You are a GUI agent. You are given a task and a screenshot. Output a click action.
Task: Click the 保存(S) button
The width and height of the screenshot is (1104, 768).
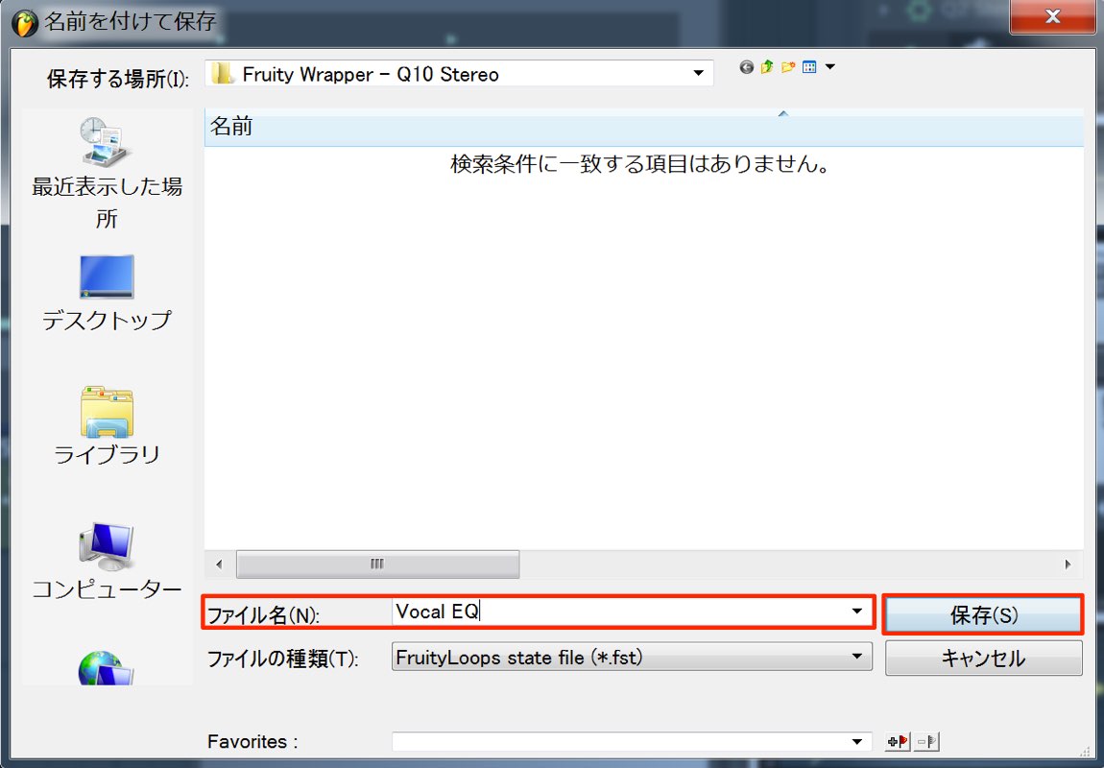tap(983, 614)
